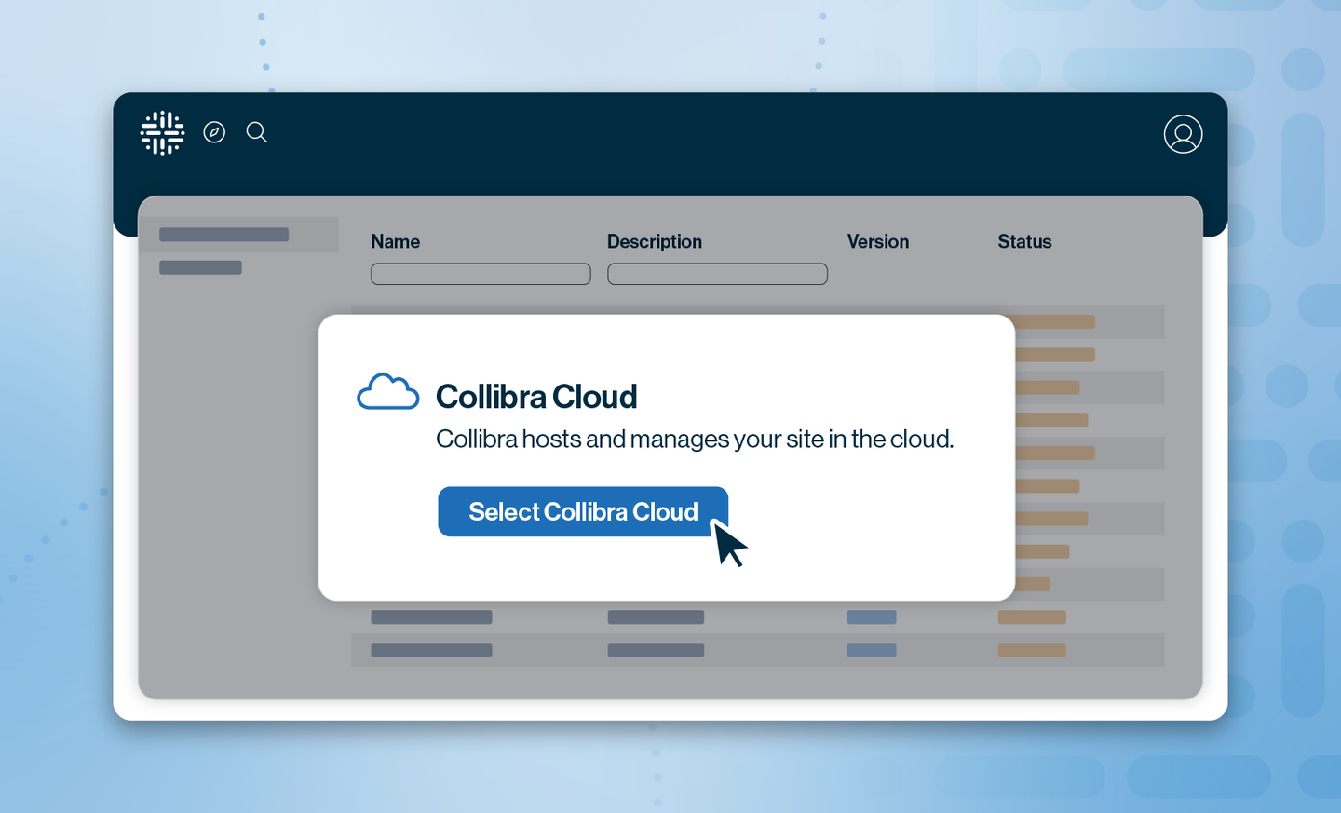Focus the Description filter input field
The width and height of the screenshot is (1341, 813).
coord(717,274)
